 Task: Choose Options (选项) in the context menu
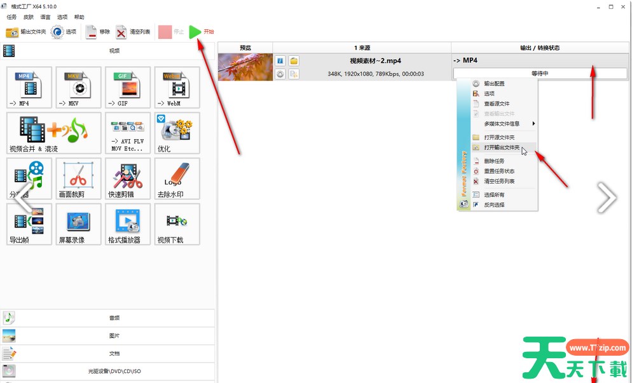[504, 93]
